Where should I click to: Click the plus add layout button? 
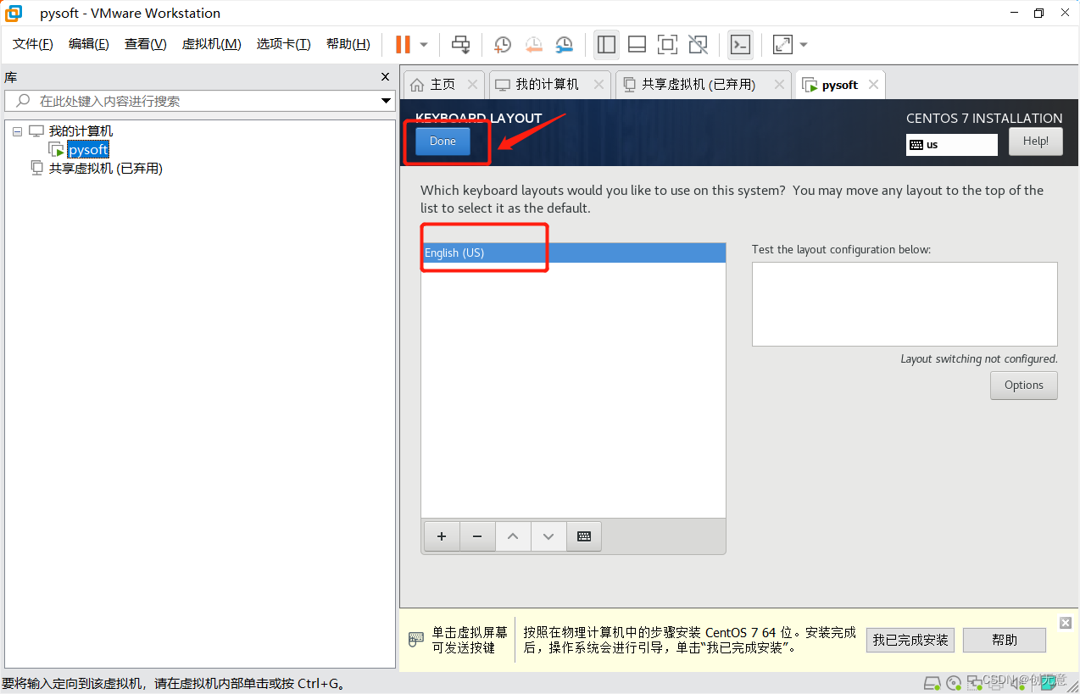(x=442, y=536)
